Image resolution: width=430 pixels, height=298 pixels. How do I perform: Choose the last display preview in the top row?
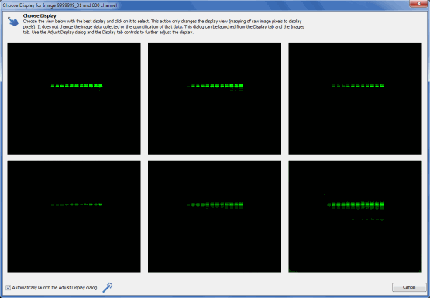tap(355, 98)
